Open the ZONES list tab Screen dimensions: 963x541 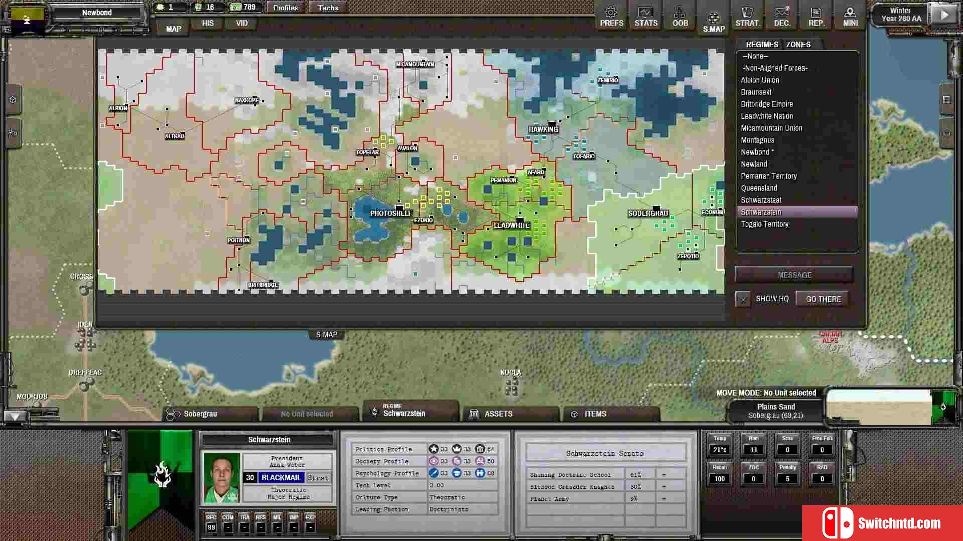798,45
